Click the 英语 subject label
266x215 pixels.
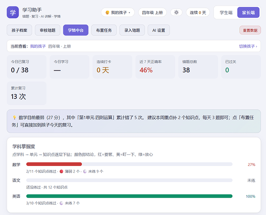[x=16, y=196]
